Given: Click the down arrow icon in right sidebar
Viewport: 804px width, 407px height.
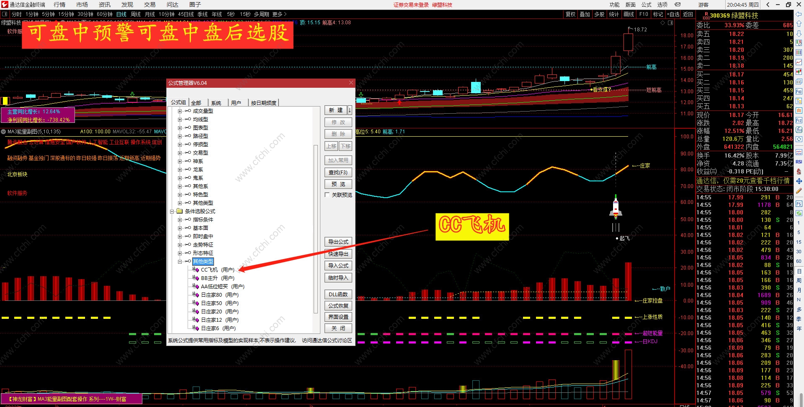Looking at the screenshot, I should [x=799, y=33].
